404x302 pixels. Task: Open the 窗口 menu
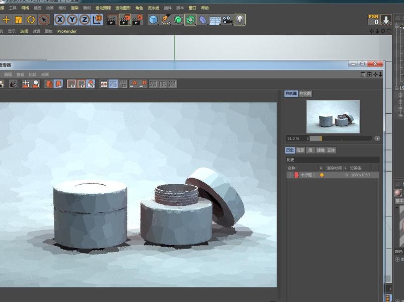click(192, 8)
